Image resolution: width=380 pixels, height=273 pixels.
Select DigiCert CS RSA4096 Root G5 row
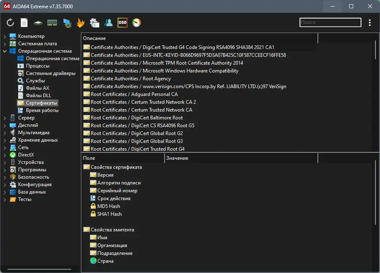[139, 126]
